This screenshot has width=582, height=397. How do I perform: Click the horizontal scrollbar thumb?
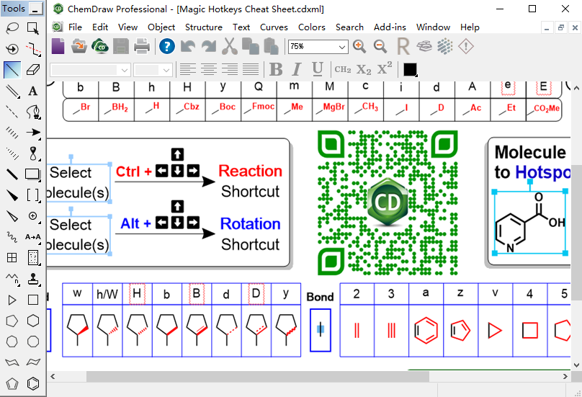pyautogui.click(x=258, y=377)
